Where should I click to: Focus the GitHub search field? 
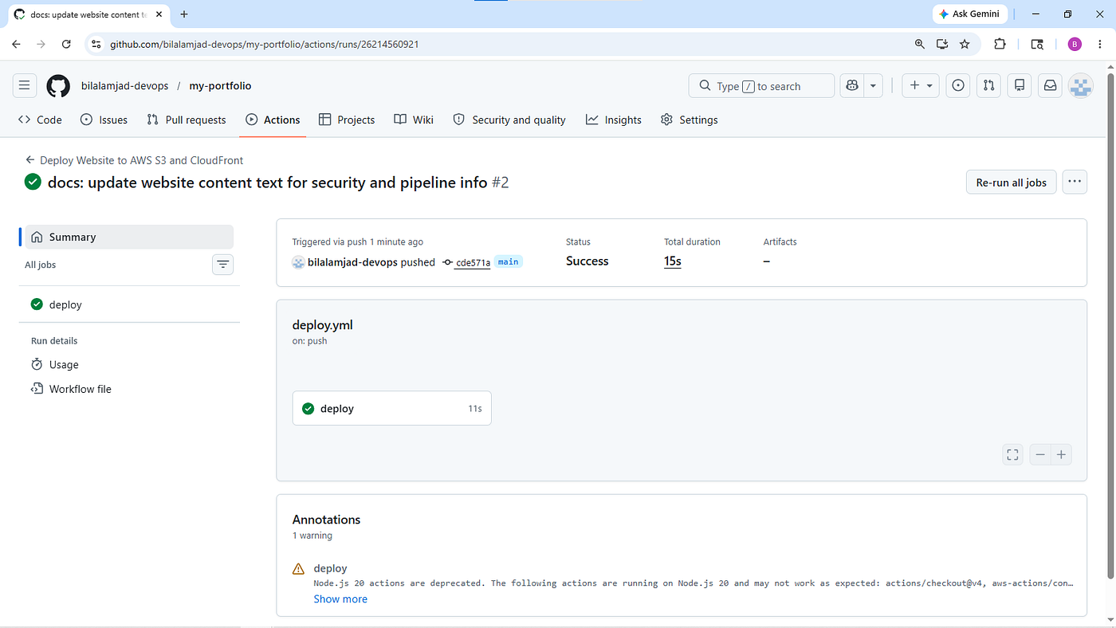761,86
